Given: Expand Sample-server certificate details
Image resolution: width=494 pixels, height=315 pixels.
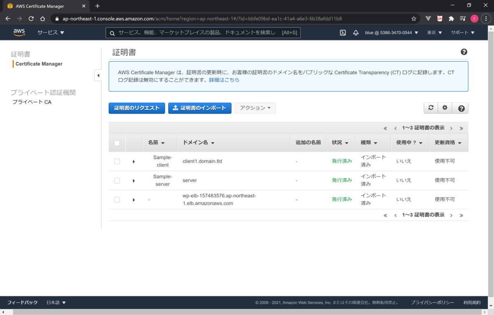Looking at the screenshot, I should click(x=134, y=180).
